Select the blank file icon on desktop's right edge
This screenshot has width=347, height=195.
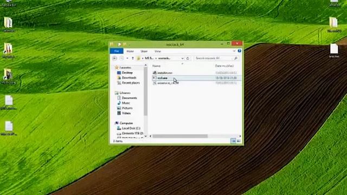334,49
